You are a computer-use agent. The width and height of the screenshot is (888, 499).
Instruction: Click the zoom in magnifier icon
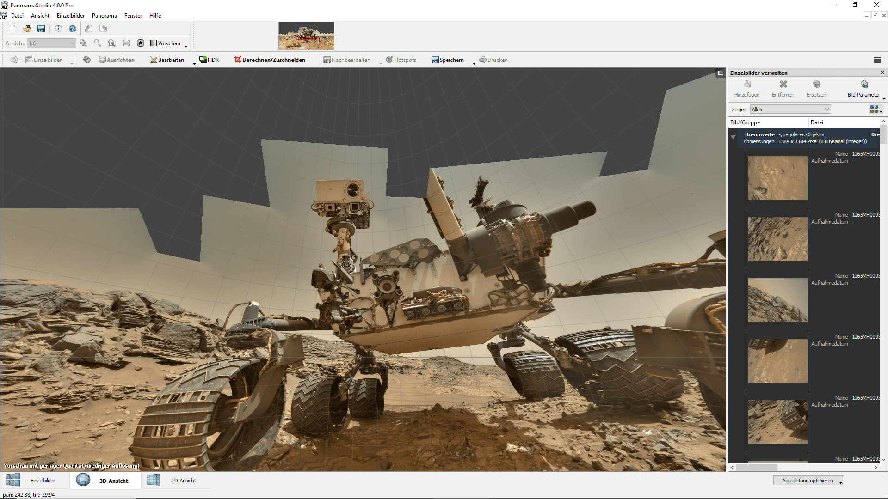(83, 43)
